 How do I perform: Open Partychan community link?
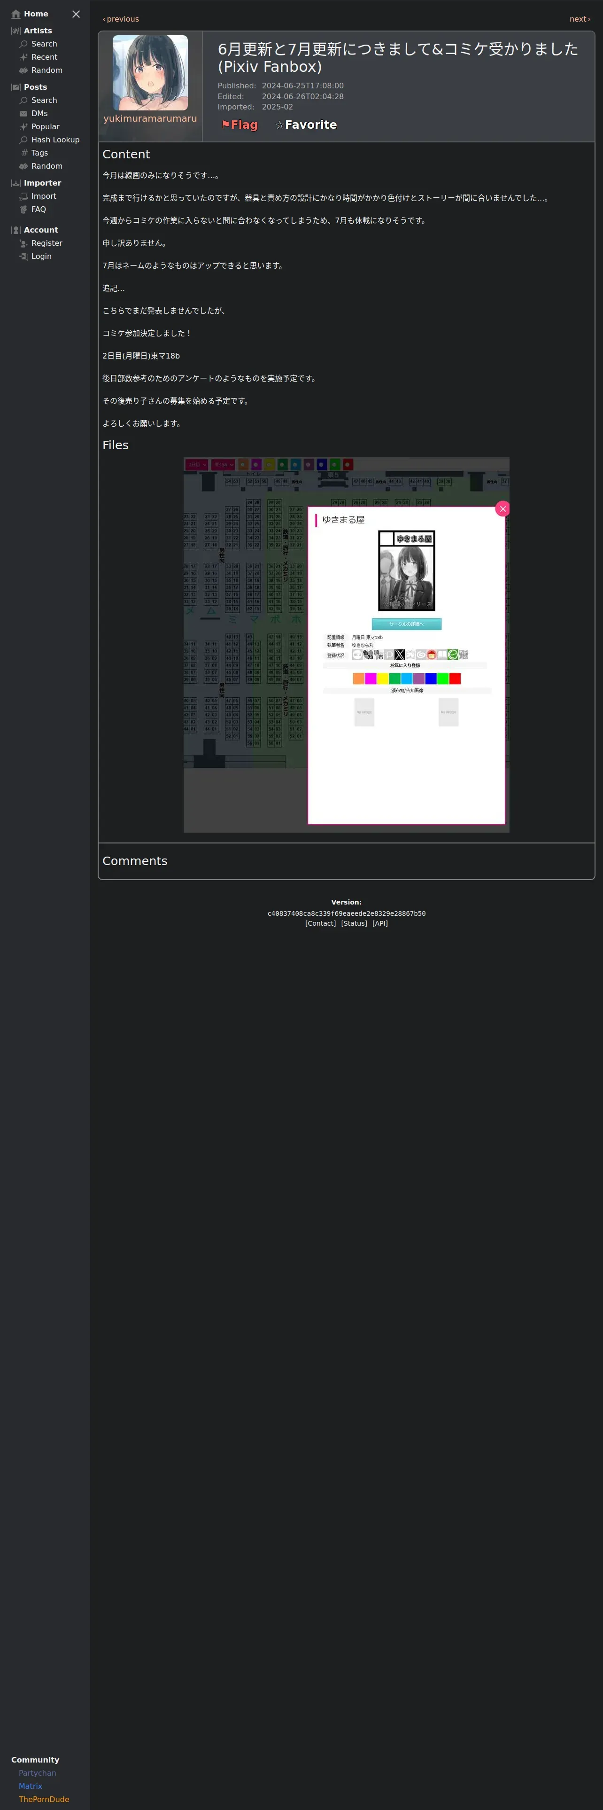[x=37, y=1773]
